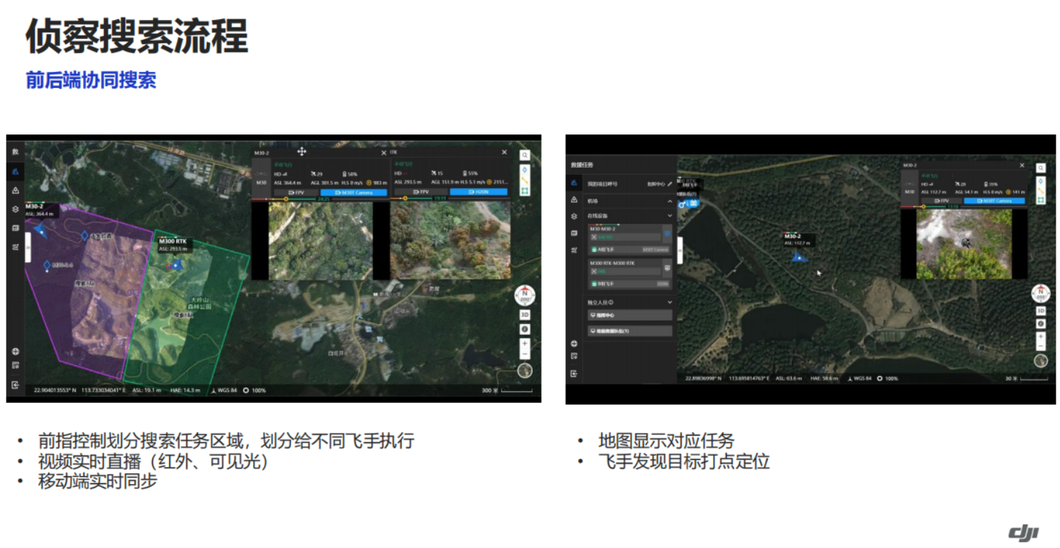Switch map basemap using satellite thumbnail on left map
Viewport: 1060px width, 548px height.
pyautogui.click(x=525, y=370)
